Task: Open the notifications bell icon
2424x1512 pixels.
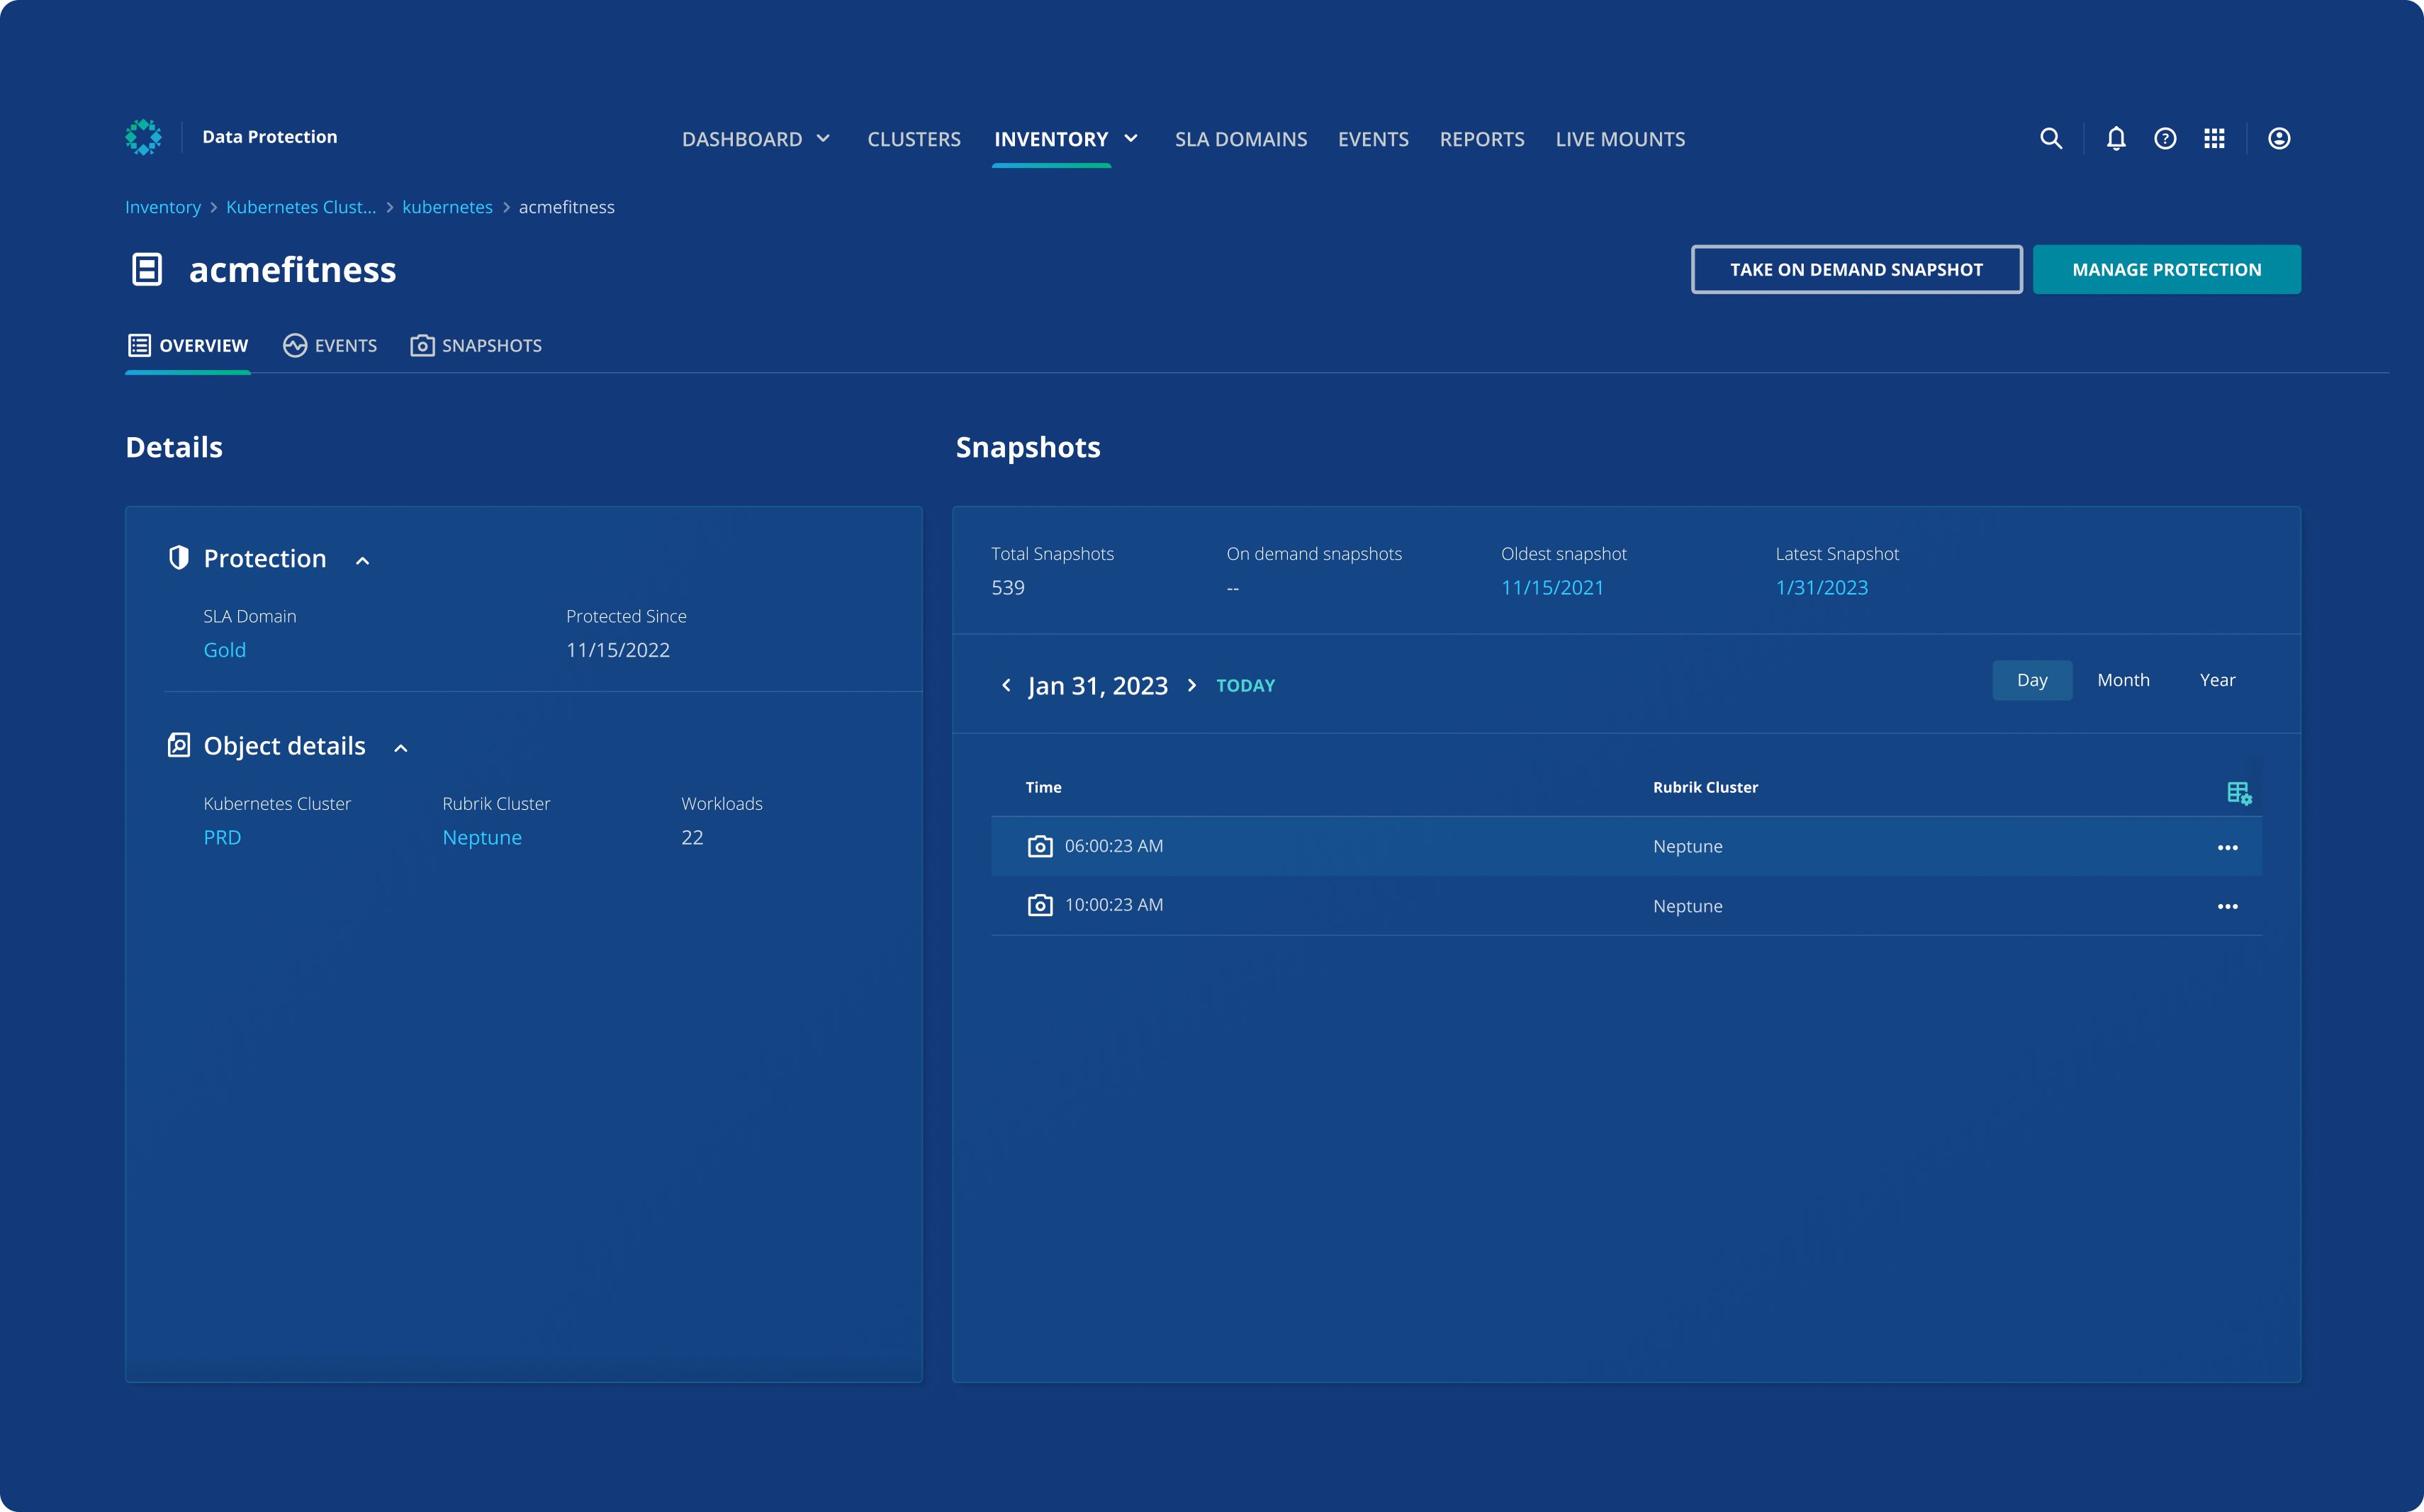Action: [2116, 139]
